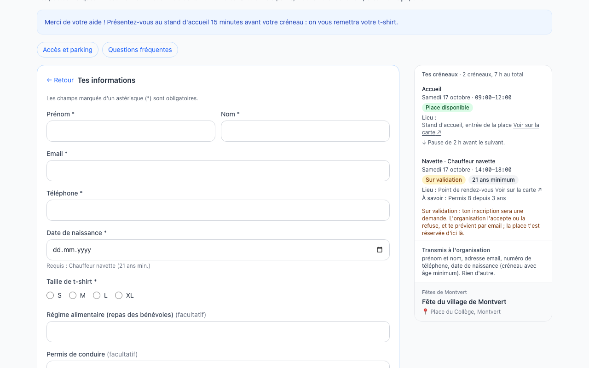Open Voir sur la carte for Accueil
Viewport: 589px width, 368px height.
tap(480, 129)
